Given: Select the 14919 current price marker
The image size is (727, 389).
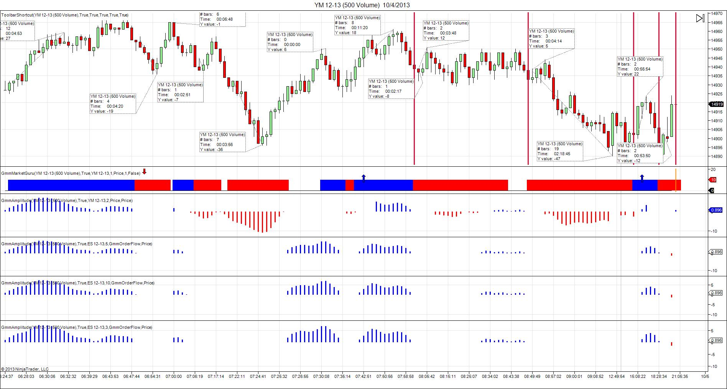Looking at the screenshot, I should coord(716,104).
